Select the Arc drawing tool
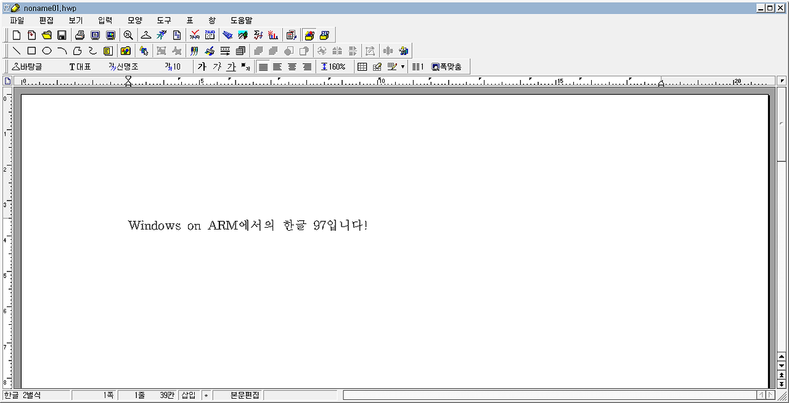Image resolution: width=789 pixels, height=403 pixels. [62, 51]
